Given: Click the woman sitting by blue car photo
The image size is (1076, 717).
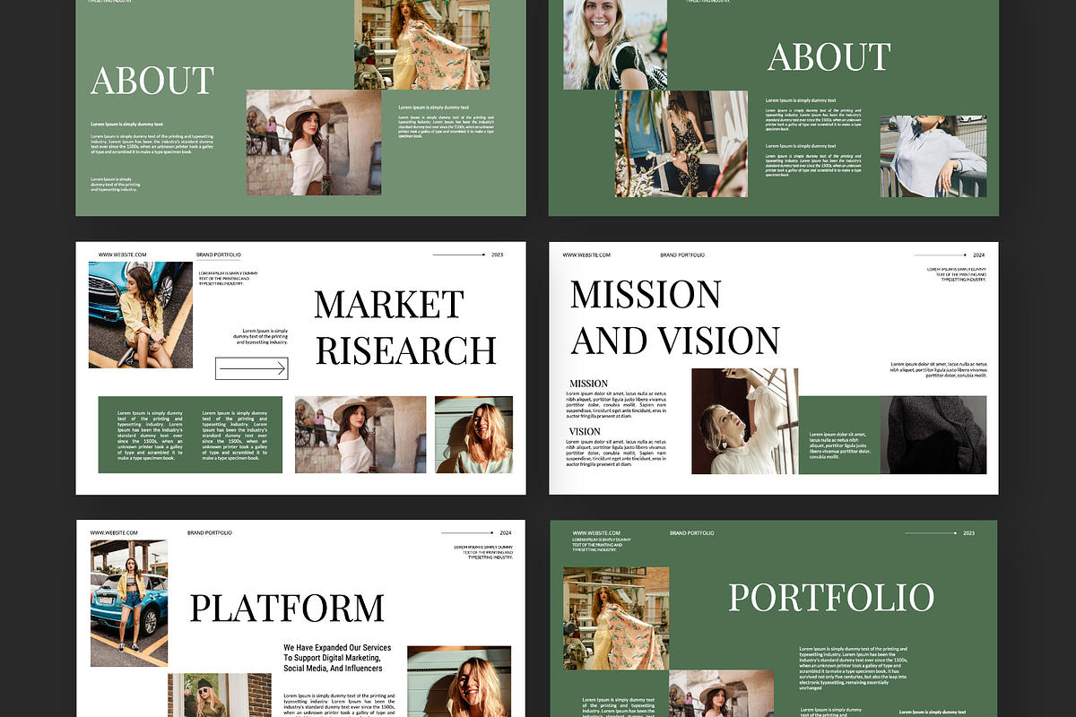Looking at the screenshot, I should (141, 315).
